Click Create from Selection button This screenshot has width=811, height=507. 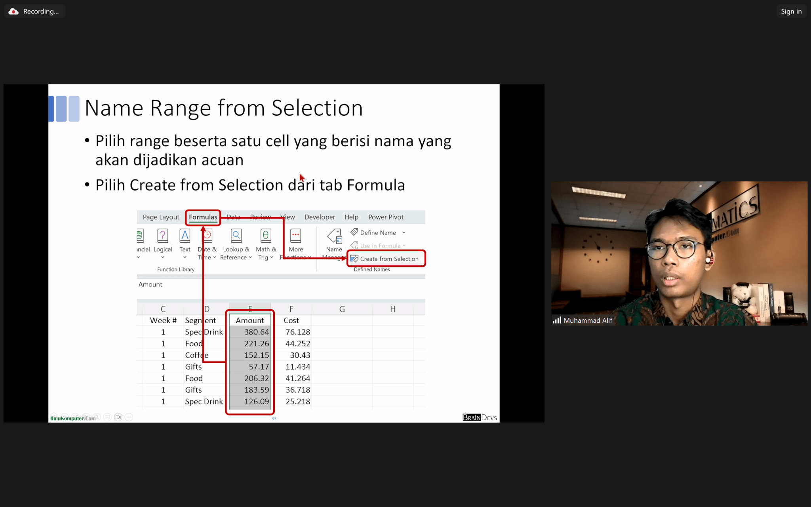[386, 259]
